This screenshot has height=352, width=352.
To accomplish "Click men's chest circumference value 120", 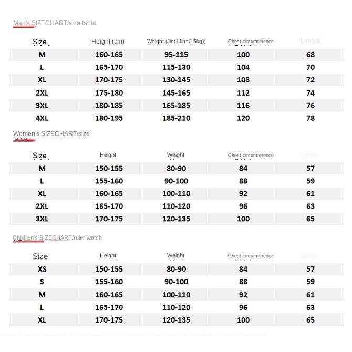I will [243, 118].
